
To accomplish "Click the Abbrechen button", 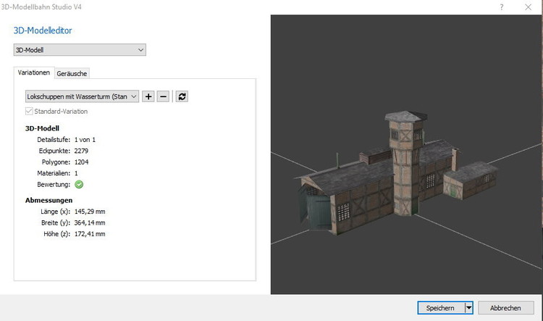I will coord(505,308).
